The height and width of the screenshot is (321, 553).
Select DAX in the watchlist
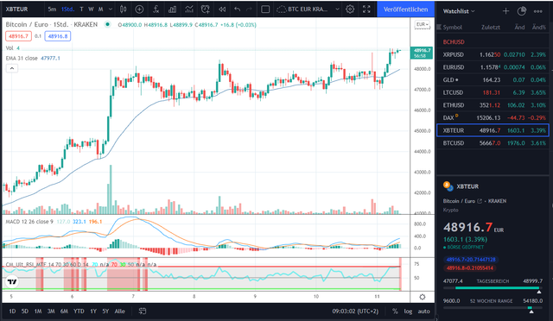tap(493, 117)
